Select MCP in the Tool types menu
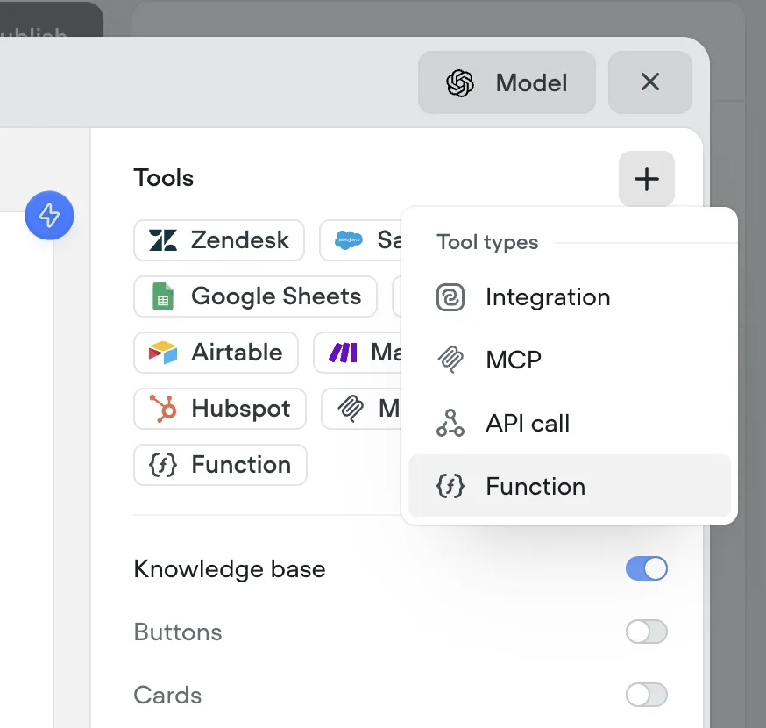The image size is (766, 728). tap(569, 360)
